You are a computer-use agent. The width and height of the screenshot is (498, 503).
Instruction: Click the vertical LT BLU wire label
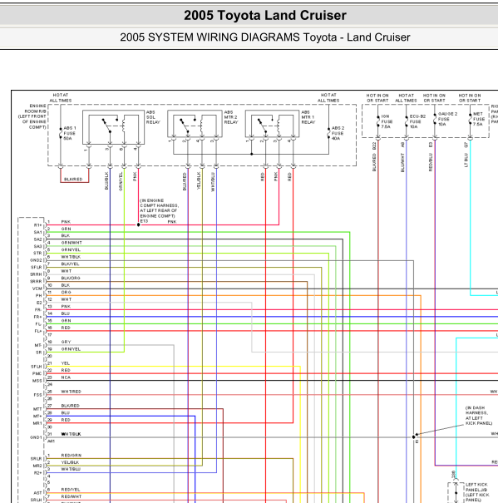[466, 160]
